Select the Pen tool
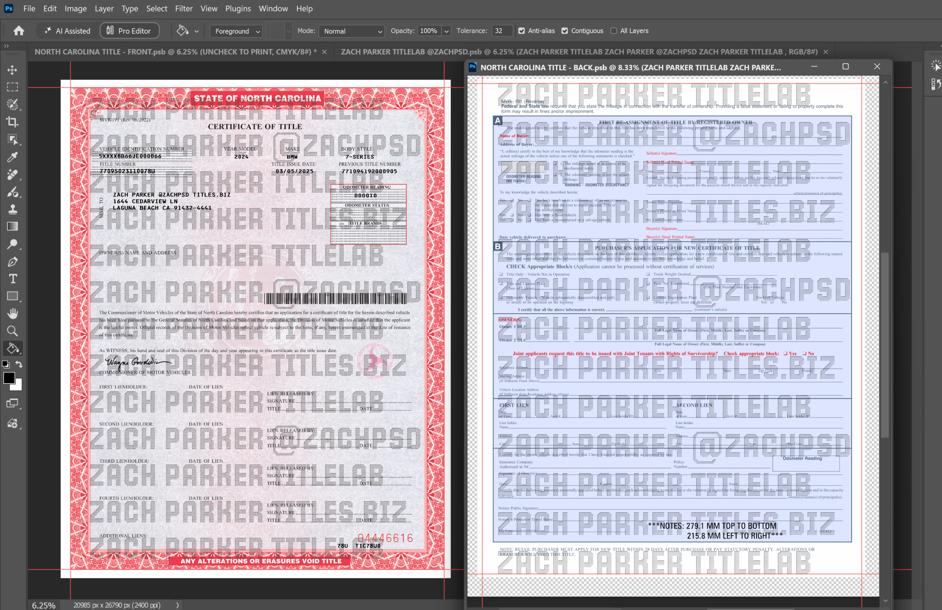This screenshot has width=942, height=610. [x=12, y=261]
